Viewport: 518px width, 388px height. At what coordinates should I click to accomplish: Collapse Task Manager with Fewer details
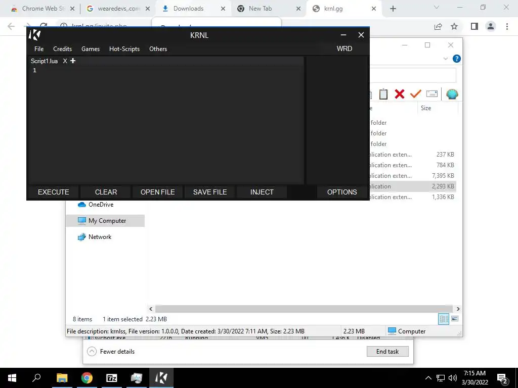tap(111, 352)
